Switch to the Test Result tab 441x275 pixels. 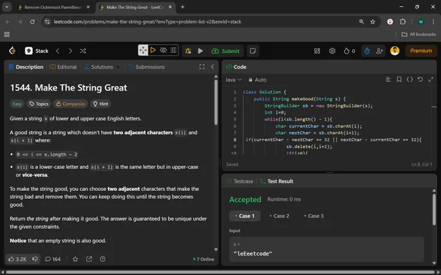tap(276, 181)
